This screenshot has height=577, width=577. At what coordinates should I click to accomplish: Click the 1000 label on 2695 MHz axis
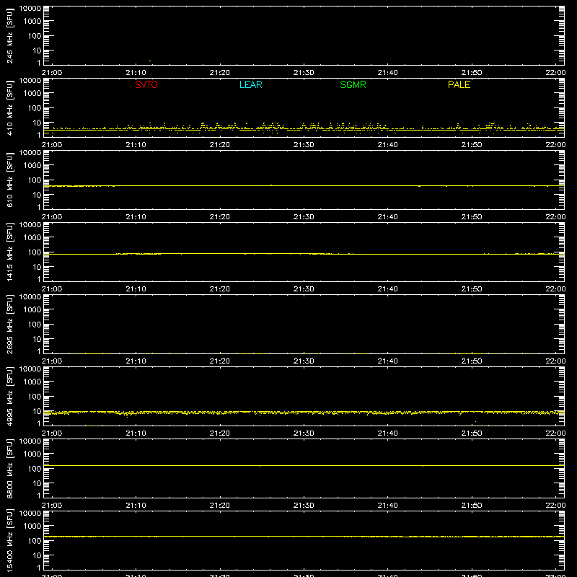[32, 310]
